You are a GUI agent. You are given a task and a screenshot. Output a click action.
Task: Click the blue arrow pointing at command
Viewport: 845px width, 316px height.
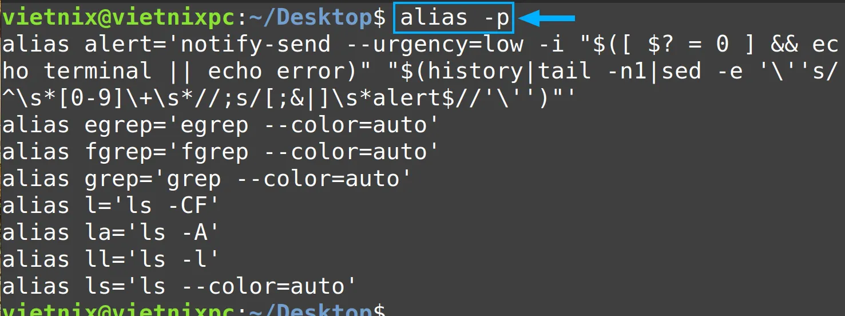[546, 19]
